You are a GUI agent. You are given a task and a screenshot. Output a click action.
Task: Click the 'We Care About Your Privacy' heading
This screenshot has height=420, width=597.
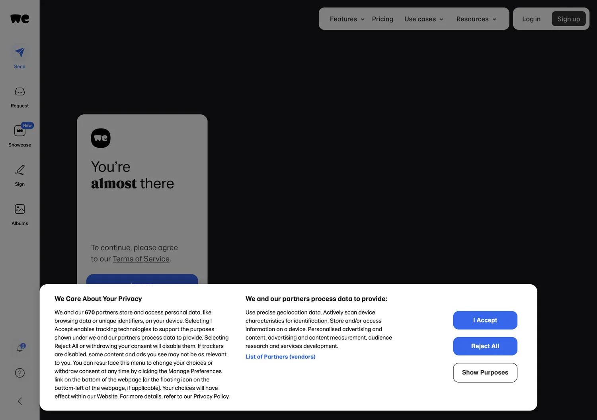coord(98,299)
